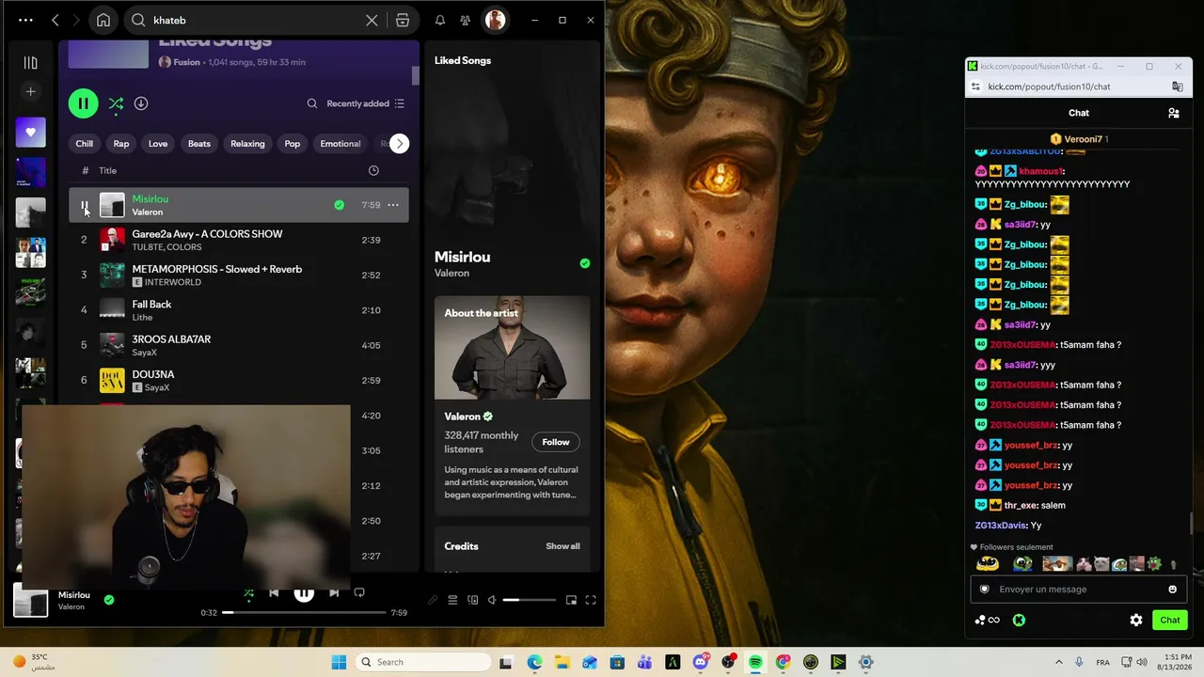This screenshot has width=1204, height=677.
Task: Open the Windows Start menu
Action: (339, 662)
